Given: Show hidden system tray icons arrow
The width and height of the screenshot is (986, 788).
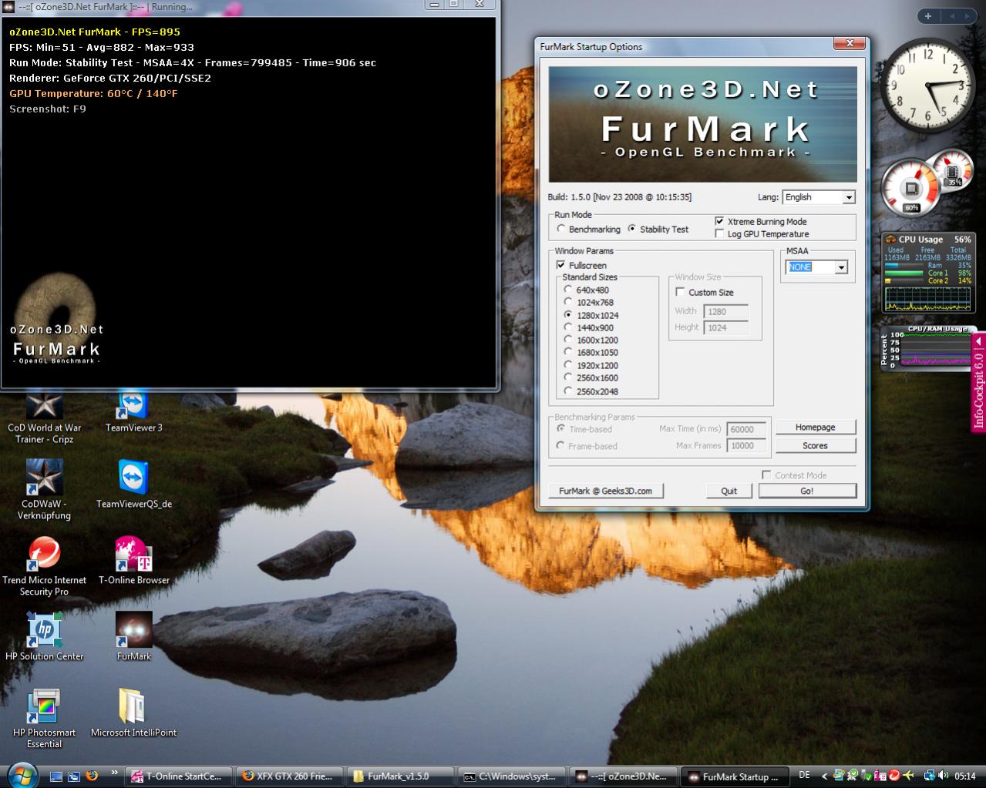Looking at the screenshot, I should (824, 776).
